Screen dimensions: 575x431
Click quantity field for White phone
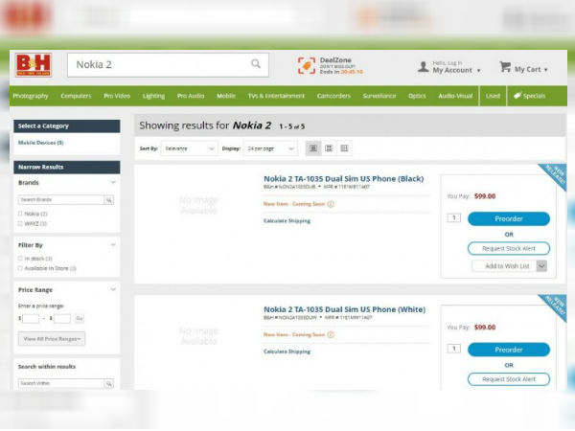[454, 349]
